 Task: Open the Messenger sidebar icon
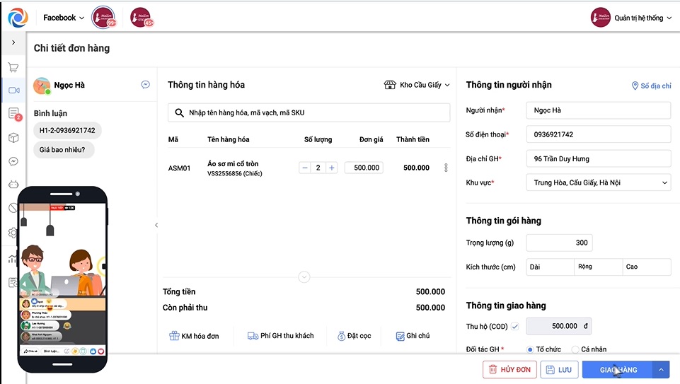pos(13,161)
